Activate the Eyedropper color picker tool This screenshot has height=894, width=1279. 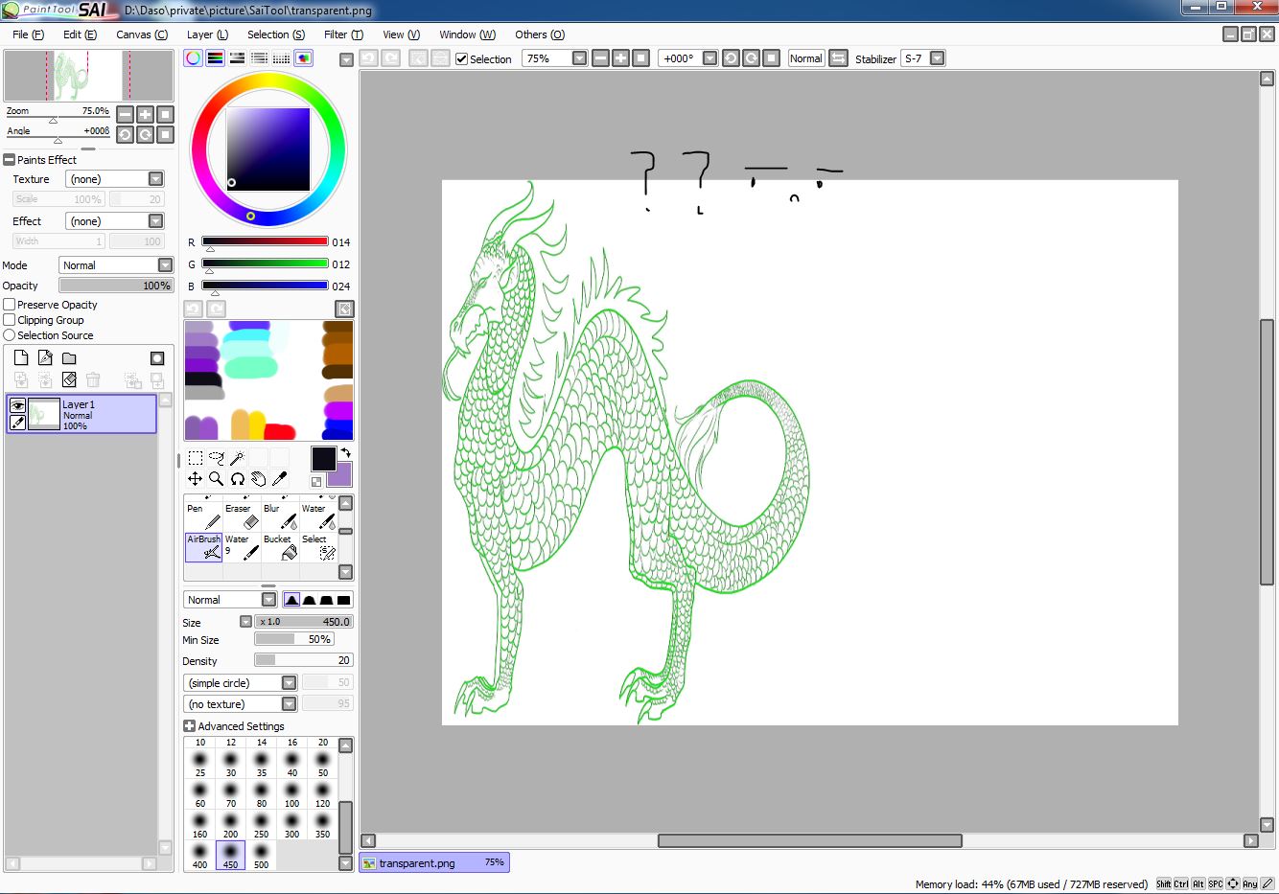coord(280,478)
